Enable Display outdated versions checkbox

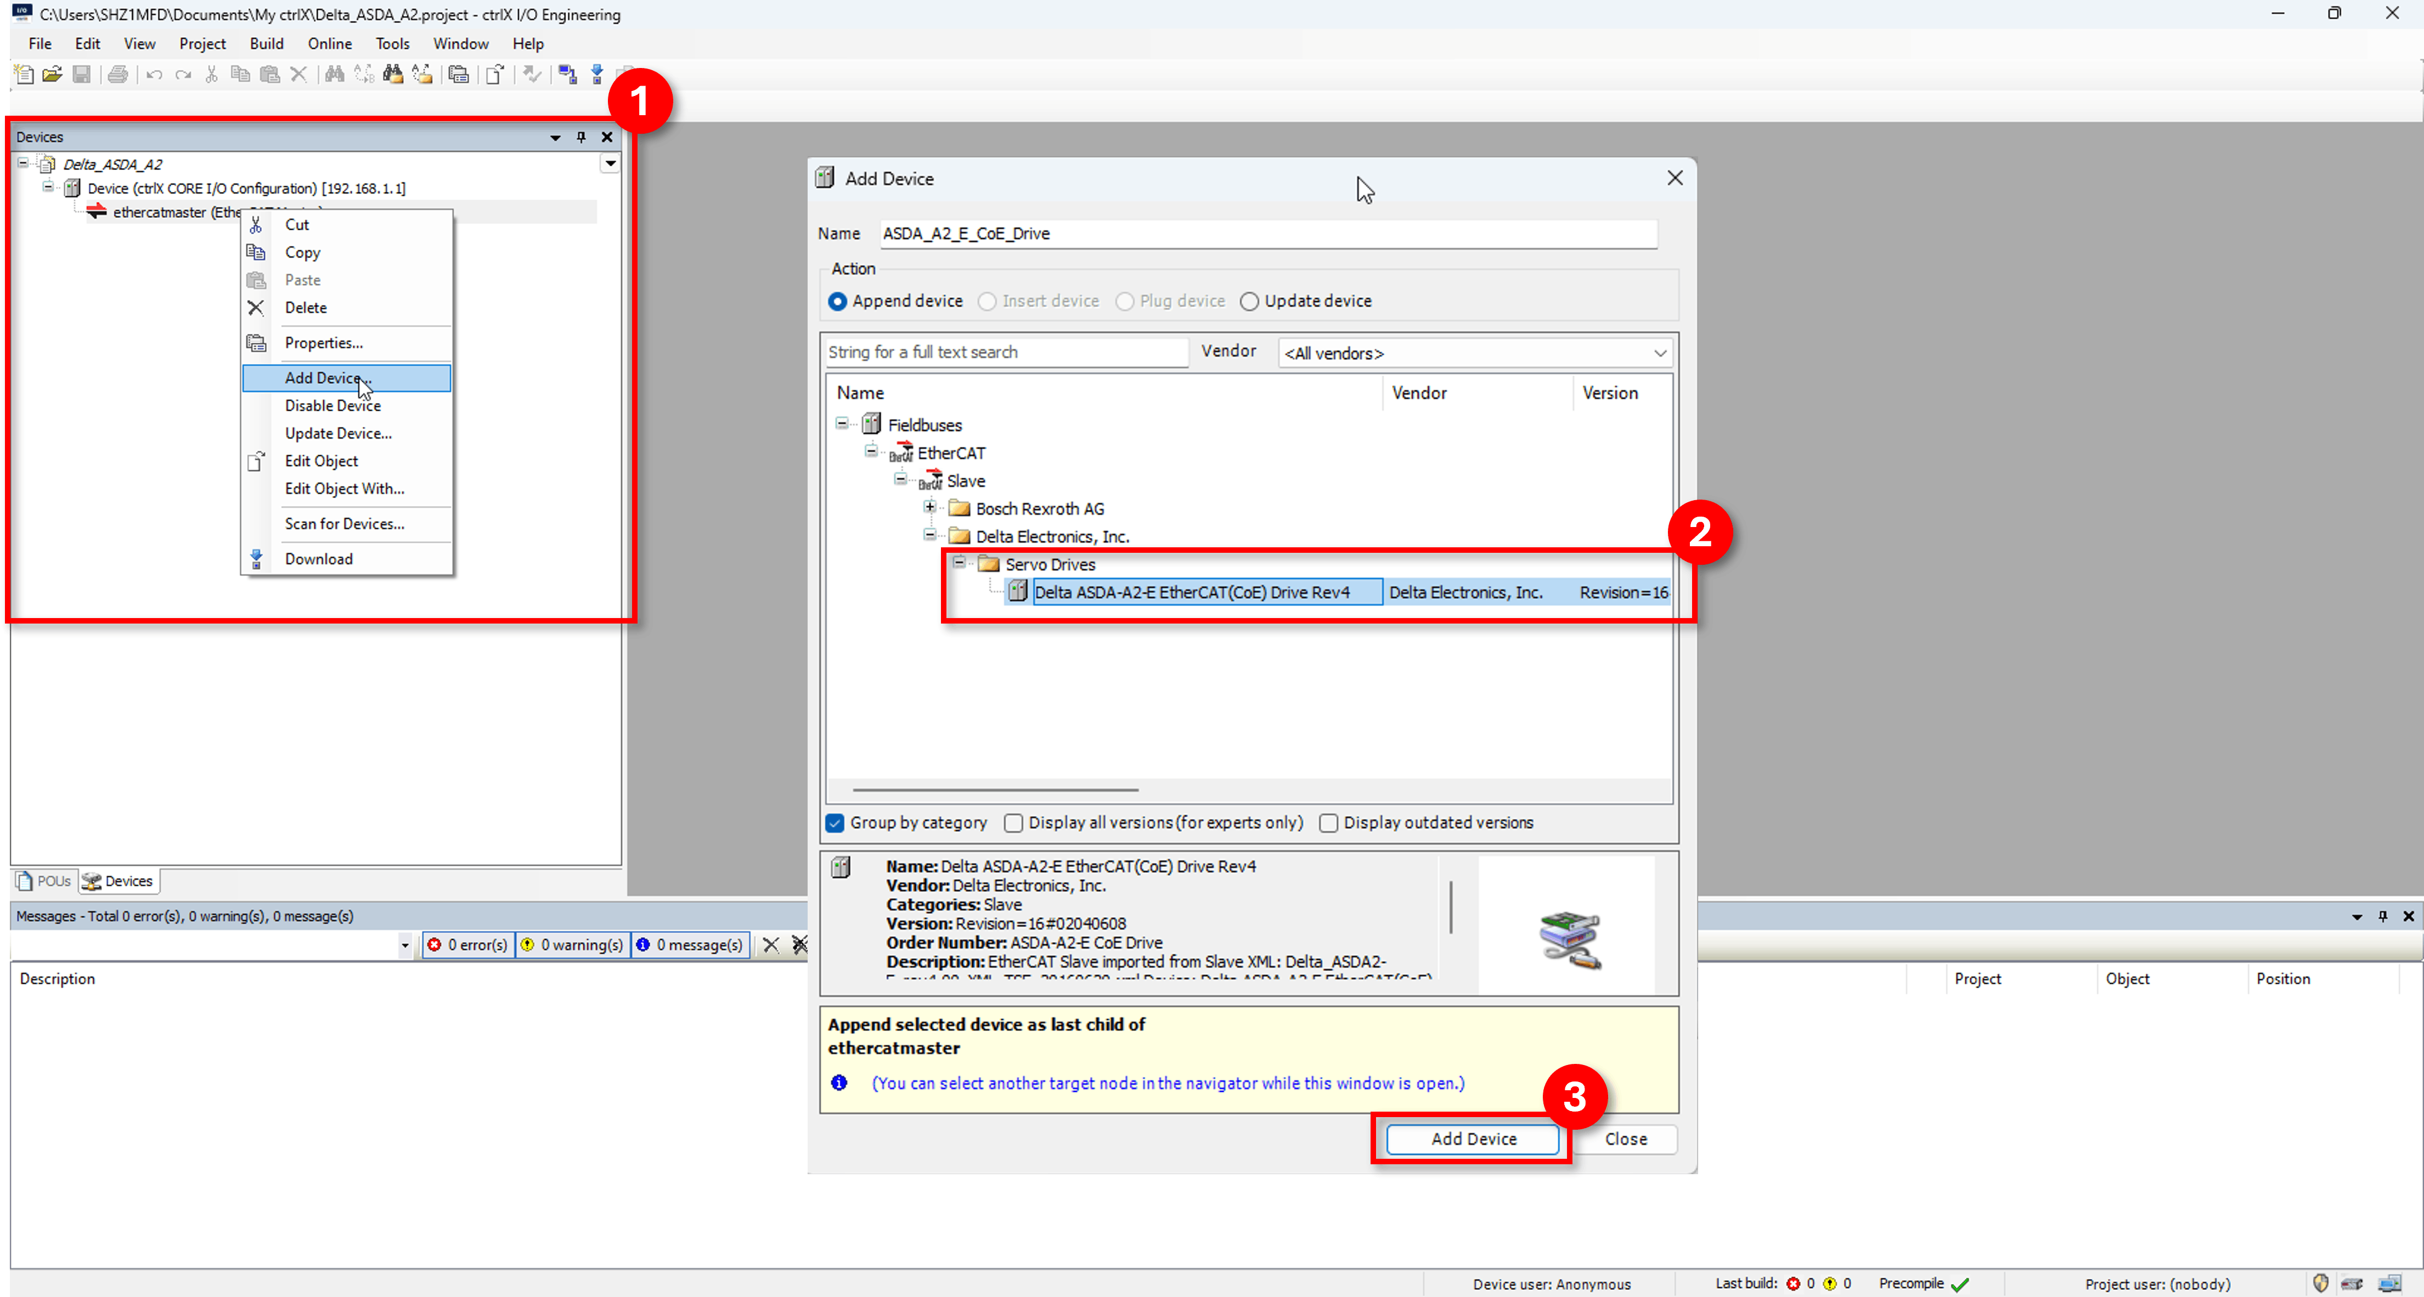1329,823
